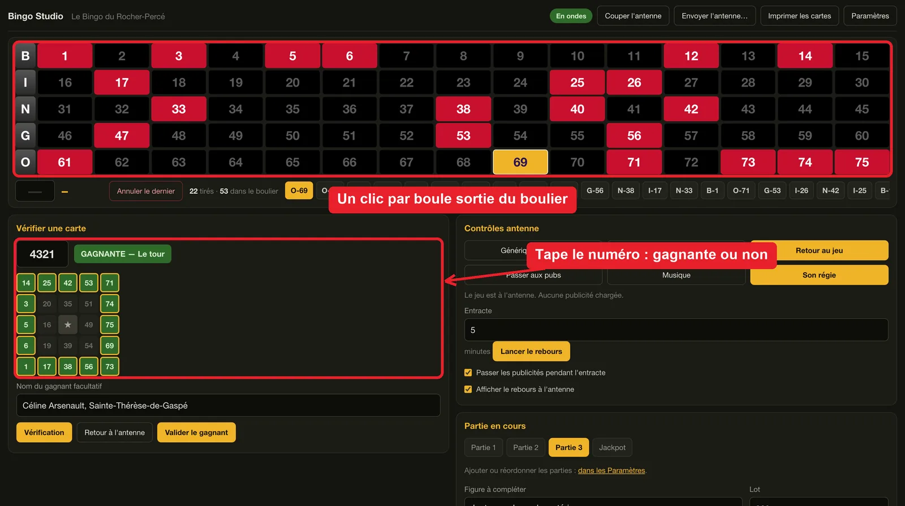Check 'Passer les publicités pendant l'entracte'
905x506 pixels.
[x=468, y=373]
